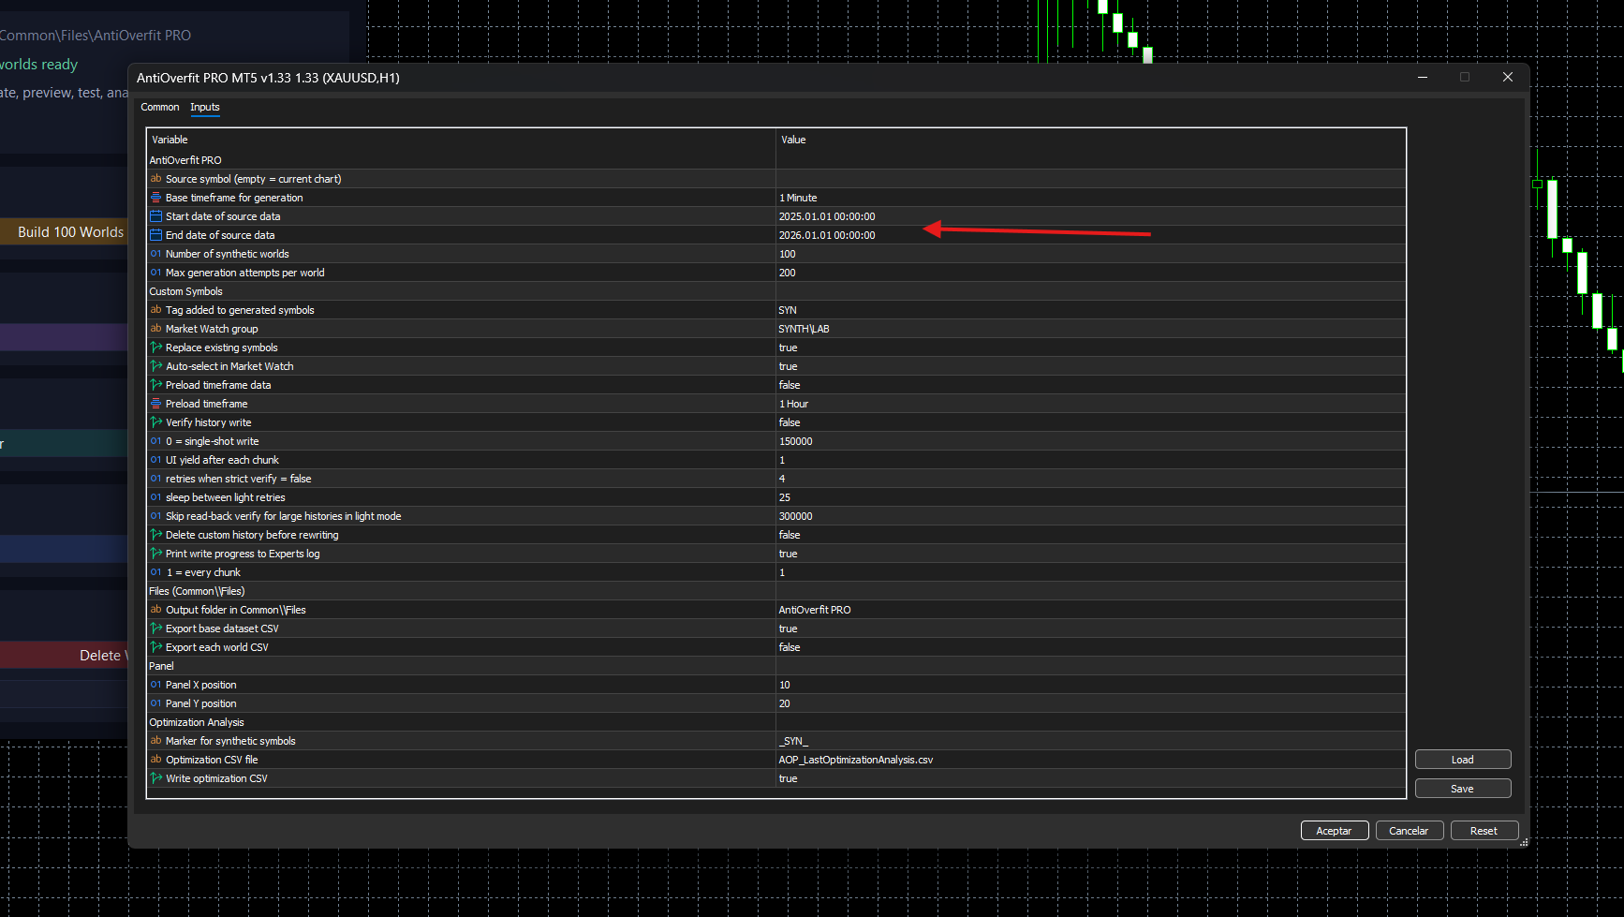Screen dimensions: 1624x917
Task: Click the boolean icon beside Auto-select in Market Watch
Action: (155, 366)
